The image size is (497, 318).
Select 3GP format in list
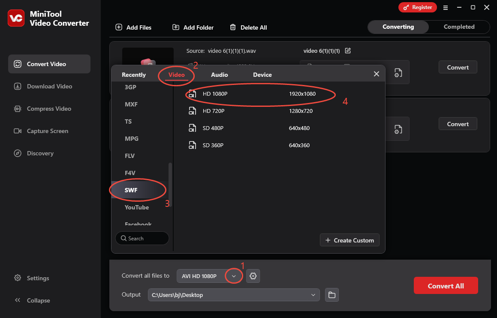pyautogui.click(x=131, y=87)
